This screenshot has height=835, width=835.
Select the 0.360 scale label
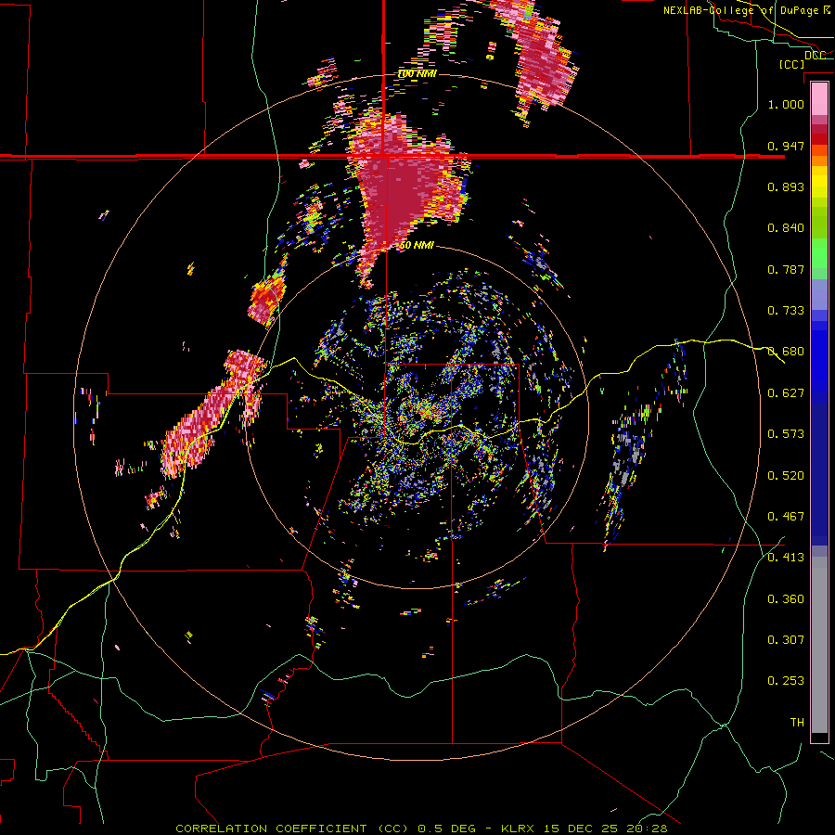[786, 599]
